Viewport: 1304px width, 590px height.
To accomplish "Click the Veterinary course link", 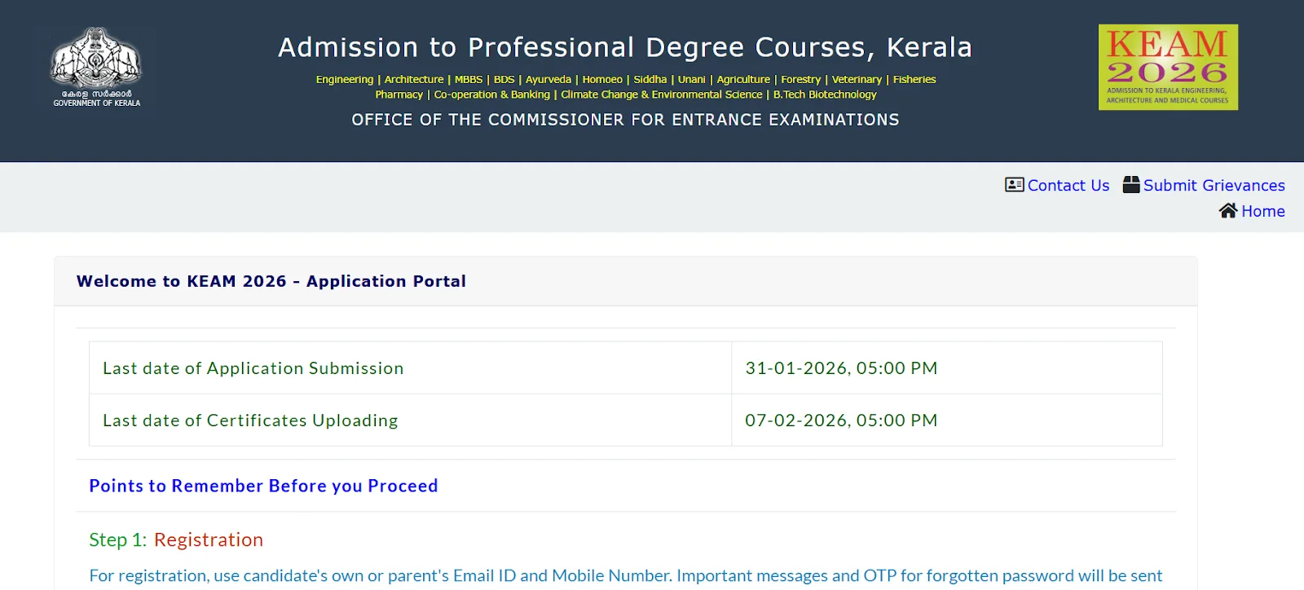I will point(857,79).
